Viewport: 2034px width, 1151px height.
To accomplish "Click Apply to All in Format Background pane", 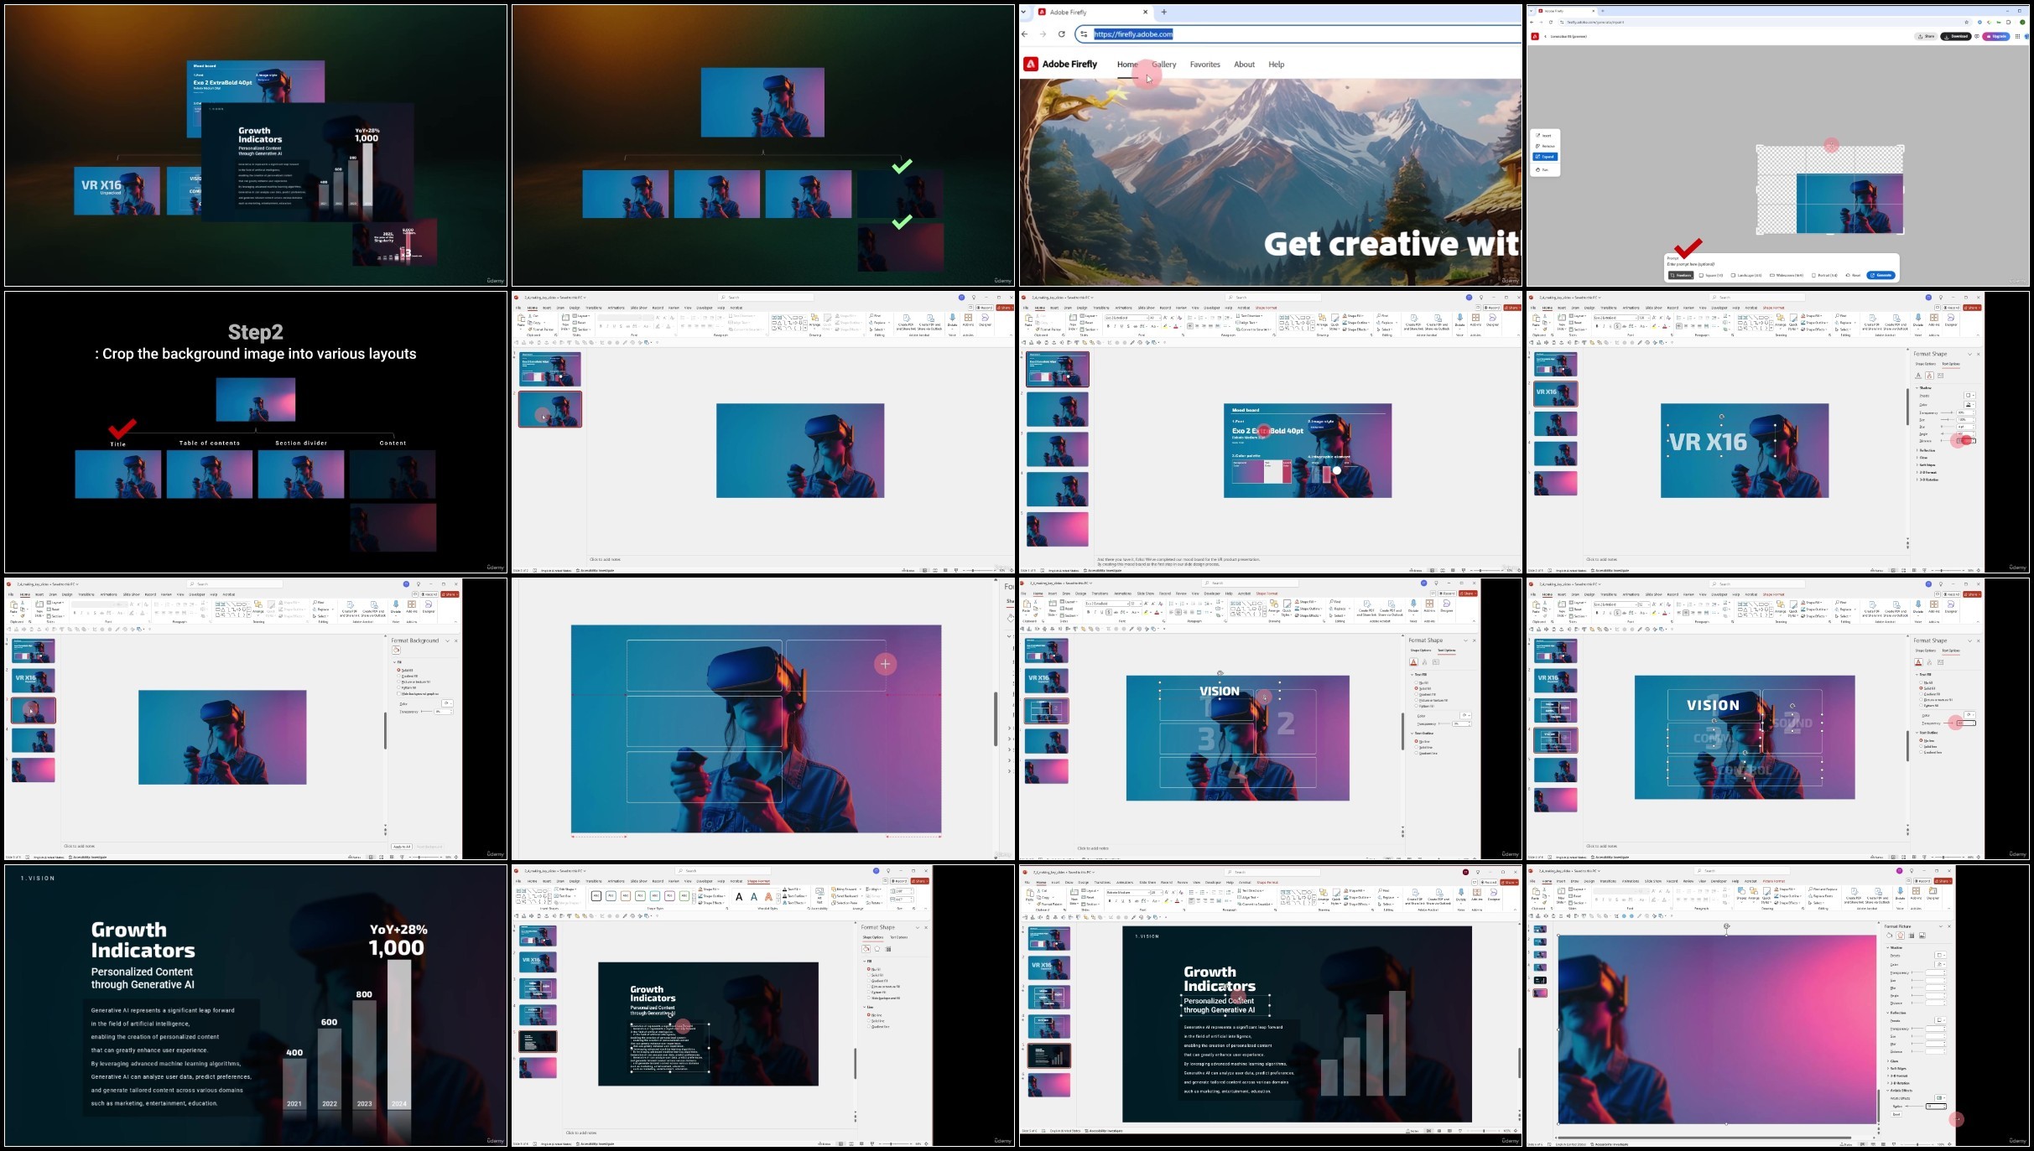I will 402,847.
